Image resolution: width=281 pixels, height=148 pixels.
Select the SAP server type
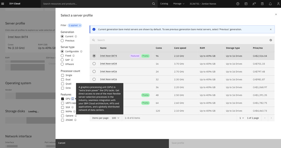62,60
